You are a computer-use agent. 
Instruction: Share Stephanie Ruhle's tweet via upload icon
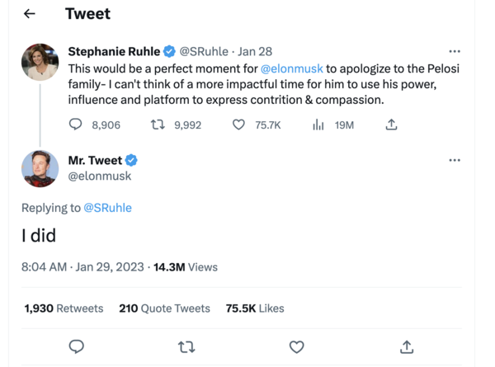pos(391,125)
